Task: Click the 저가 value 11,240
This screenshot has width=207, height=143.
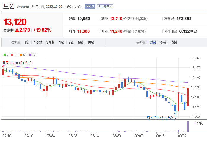Action: (x=116, y=31)
